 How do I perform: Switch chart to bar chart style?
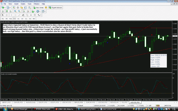(x=3, y=11)
